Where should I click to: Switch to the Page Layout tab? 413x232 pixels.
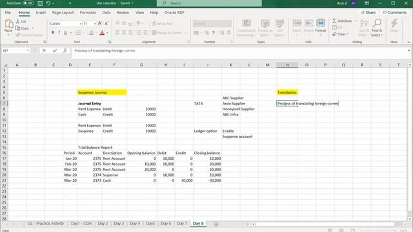[x=63, y=12]
